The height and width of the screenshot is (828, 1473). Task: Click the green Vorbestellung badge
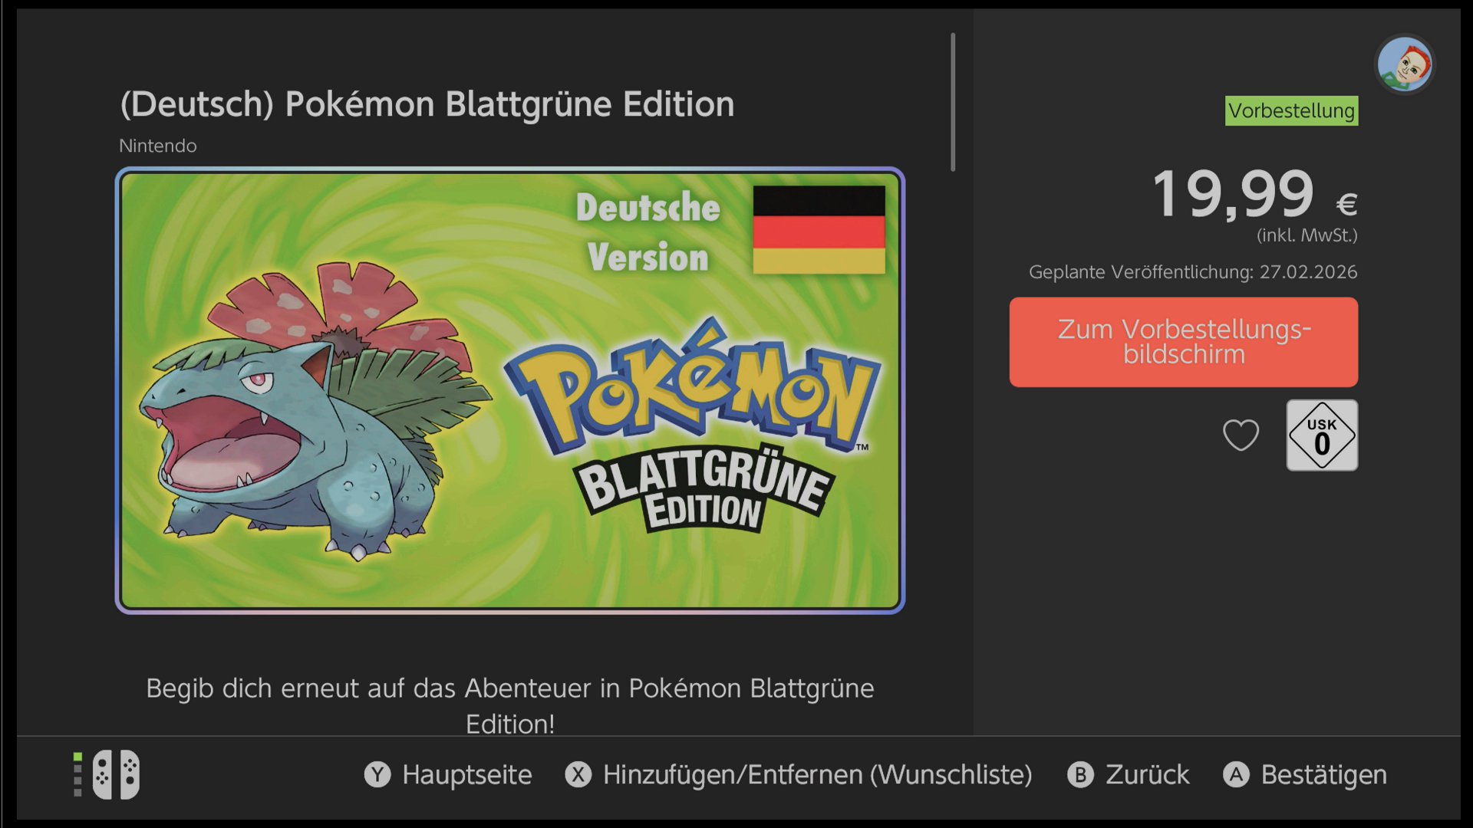[x=1291, y=110]
